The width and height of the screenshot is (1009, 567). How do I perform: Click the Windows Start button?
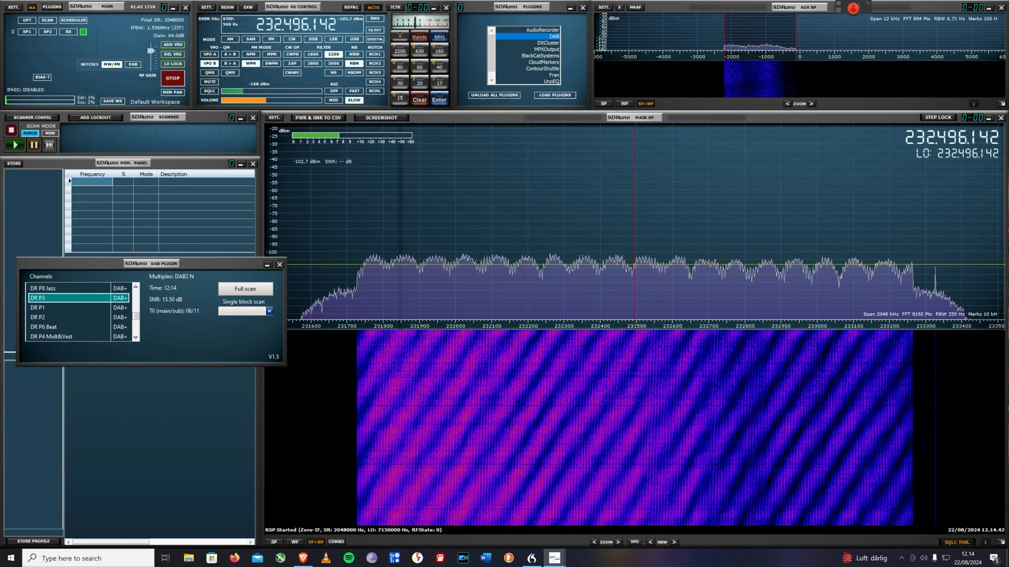coord(11,558)
